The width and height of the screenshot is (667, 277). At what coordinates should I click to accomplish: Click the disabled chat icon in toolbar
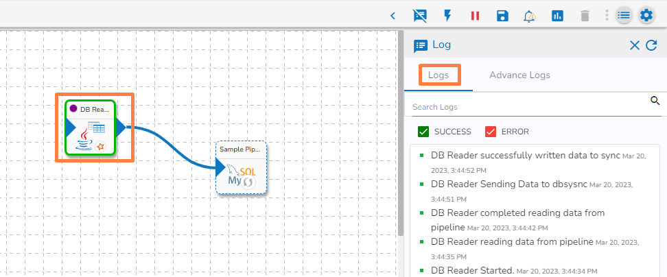(x=420, y=16)
